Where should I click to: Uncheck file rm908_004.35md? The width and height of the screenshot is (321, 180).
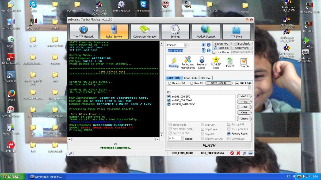click(169, 100)
